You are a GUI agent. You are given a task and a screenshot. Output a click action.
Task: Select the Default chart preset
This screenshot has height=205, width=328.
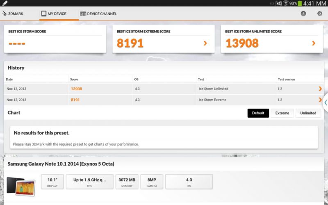click(x=258, y=113)
